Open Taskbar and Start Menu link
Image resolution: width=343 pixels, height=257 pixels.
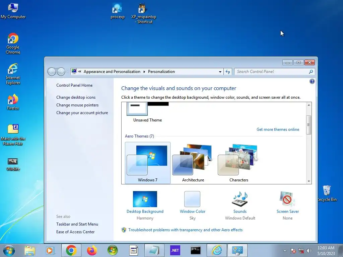tap(77, 224)
